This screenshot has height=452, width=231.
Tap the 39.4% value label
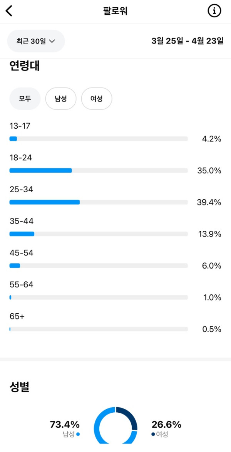point(209,202)
